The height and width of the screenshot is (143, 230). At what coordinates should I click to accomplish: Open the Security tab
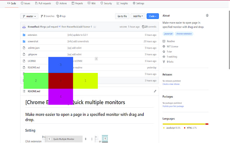pos(106,3)
